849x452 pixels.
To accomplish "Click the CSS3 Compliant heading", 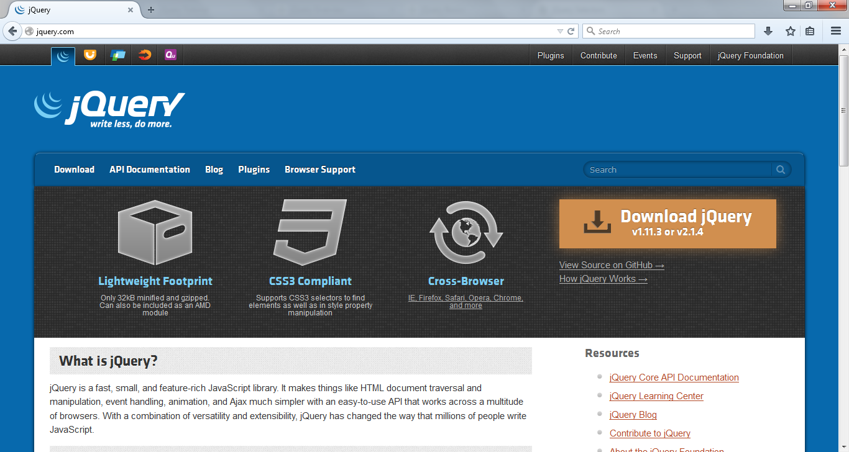I will click(310, 281).
